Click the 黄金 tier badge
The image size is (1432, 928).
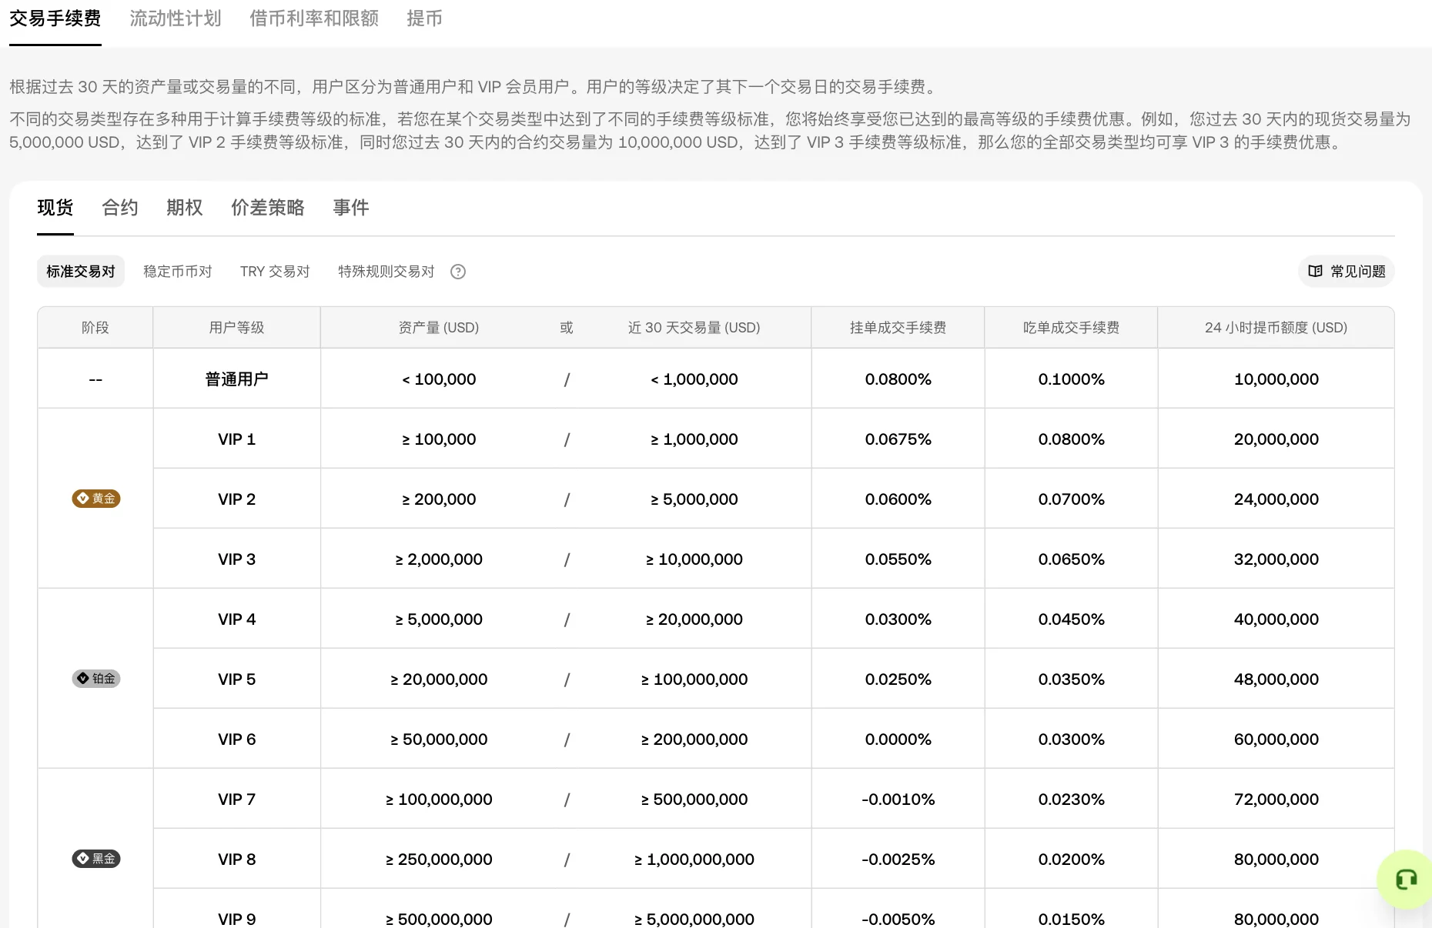(96, 499)
